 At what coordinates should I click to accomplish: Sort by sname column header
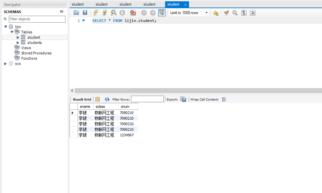[85, 106]
